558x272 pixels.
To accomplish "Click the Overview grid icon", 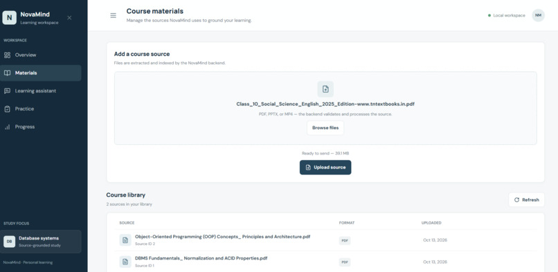I will coord(7,55).
